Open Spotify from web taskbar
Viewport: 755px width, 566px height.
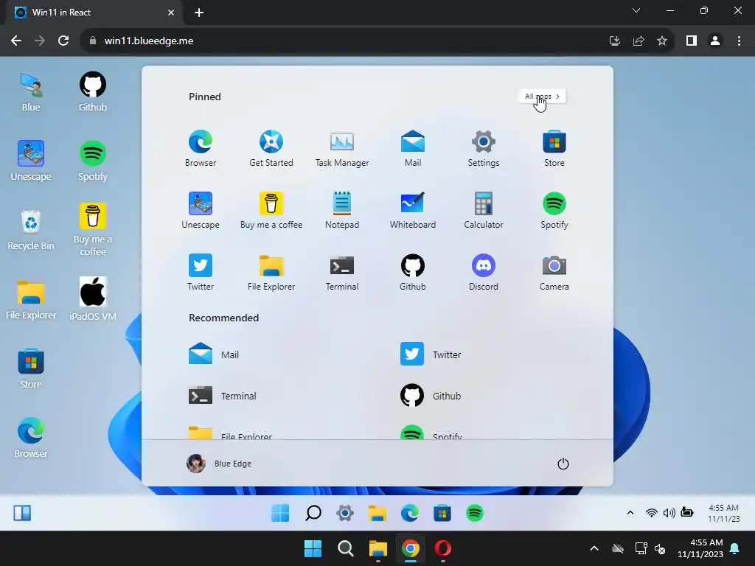point(475,513)
